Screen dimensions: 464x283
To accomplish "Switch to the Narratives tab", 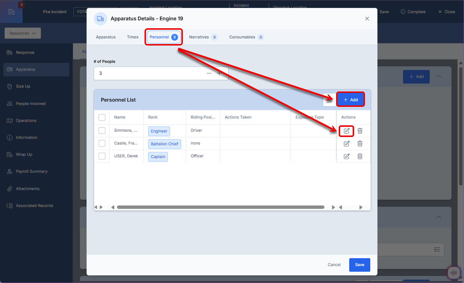I will [203, 37].
